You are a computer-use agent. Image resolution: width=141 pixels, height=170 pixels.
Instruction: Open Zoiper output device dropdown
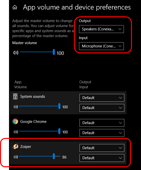point(102,148)
